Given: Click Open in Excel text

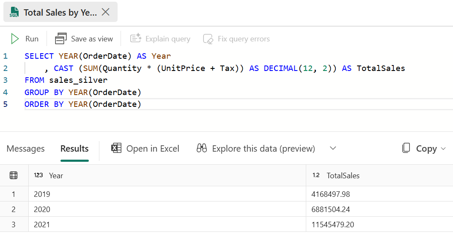Looking at the screenshot, I should (x=153, y=149).
